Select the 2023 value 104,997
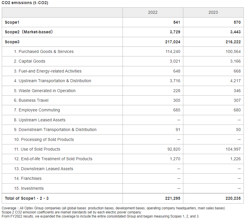The height and width of the screenshot is (219, 245). 233,149
